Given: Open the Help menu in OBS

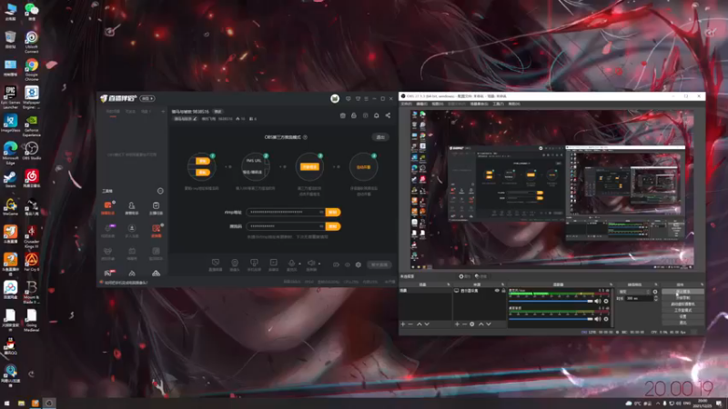Looking at the screenshot, I should (514, 105).
